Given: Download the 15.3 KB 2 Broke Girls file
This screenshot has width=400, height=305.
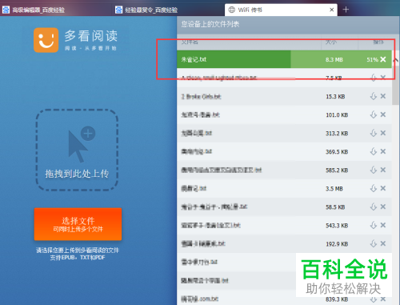Looking at the screenshot, I should coord(374,96).
